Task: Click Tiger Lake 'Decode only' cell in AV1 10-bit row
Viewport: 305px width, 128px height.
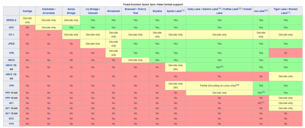Action: (x=285, y=108)
